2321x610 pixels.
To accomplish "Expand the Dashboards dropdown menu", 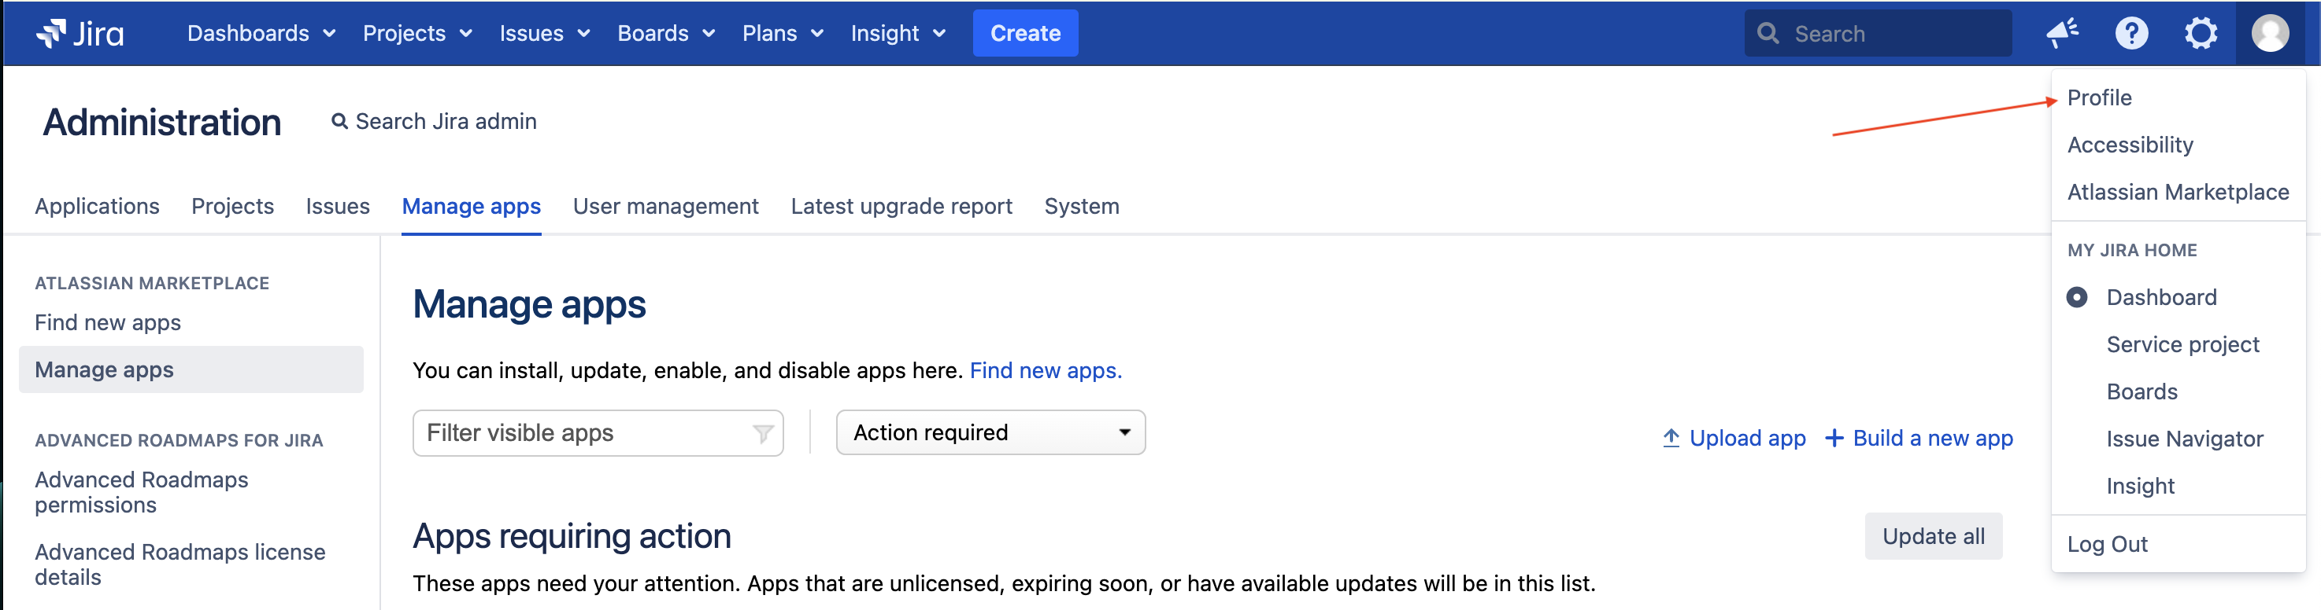I will click(x=261, y=33).
